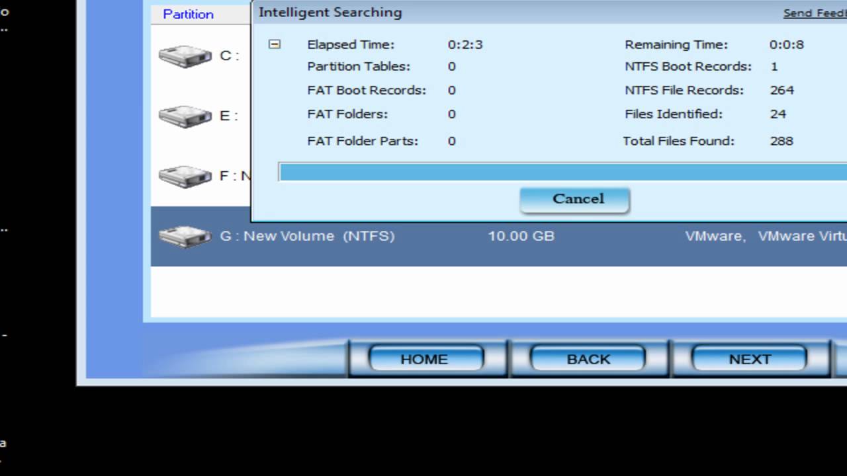Screen dimensions: 847x476
Task: Click the C: drive icon
Action: (185, 56)
